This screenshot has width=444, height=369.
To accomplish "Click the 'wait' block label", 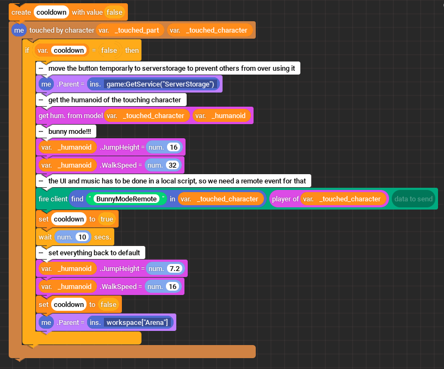I will tap(45, 237).
